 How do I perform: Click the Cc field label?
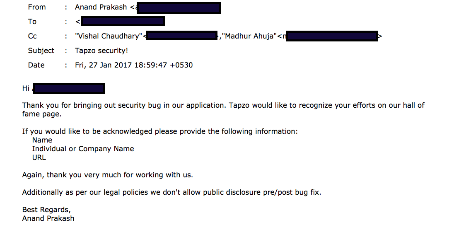32,36
